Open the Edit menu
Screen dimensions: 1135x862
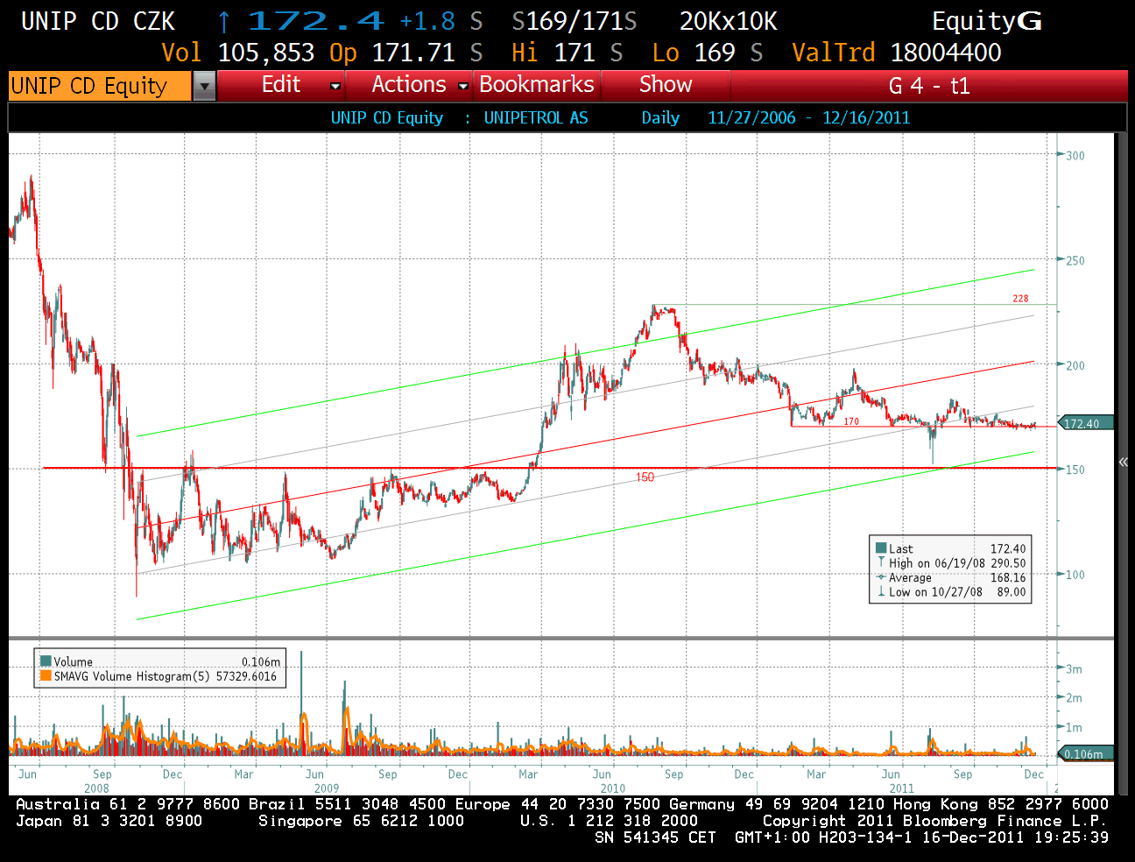281,85
